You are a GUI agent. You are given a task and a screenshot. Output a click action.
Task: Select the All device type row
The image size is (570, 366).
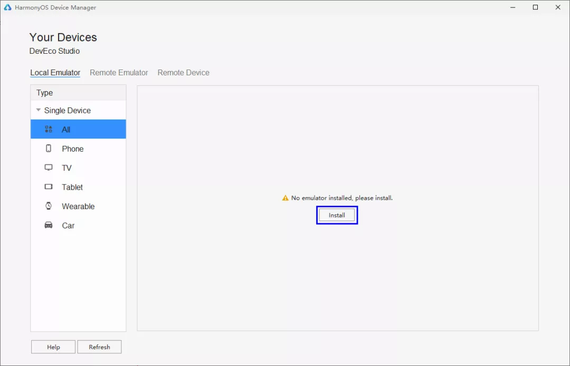click(78, 129)
